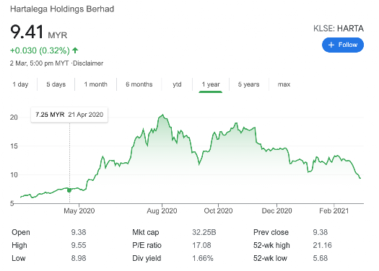Viewport: 379px width, 271px height.
Task: Click the P/E ratio value 17.08
Action: 201,245
